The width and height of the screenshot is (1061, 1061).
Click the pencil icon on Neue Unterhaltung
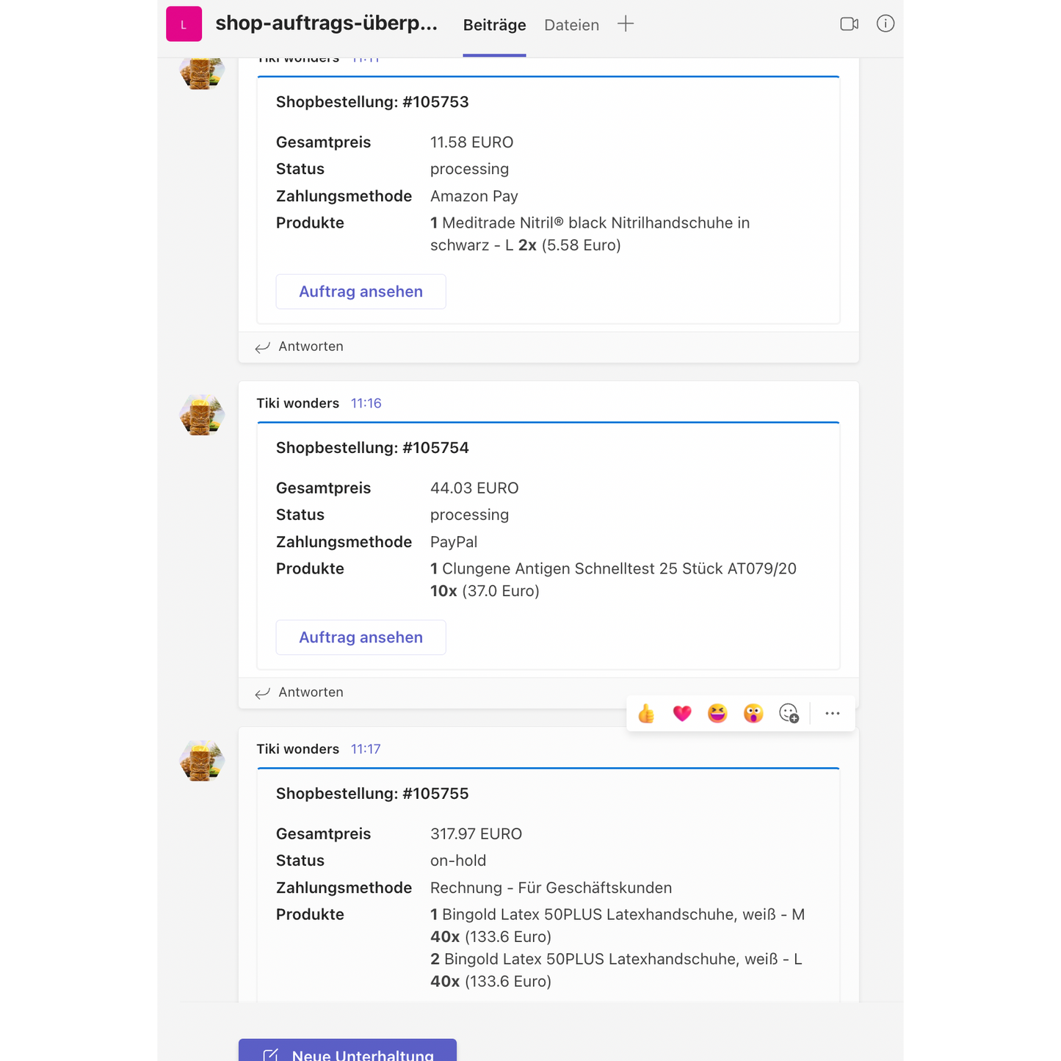[x=269, y=1054]
